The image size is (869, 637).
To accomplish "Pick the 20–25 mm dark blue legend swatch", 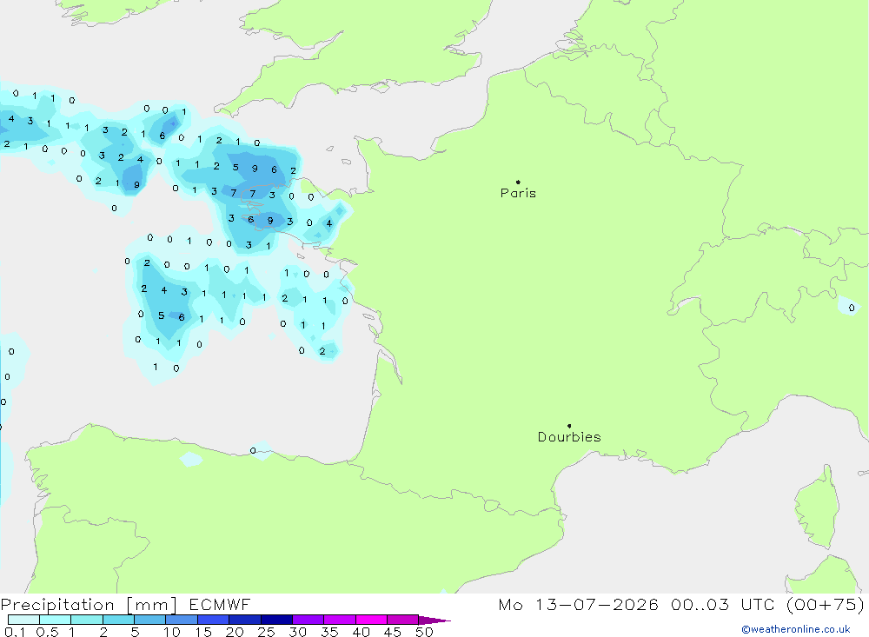I will 245,620.
